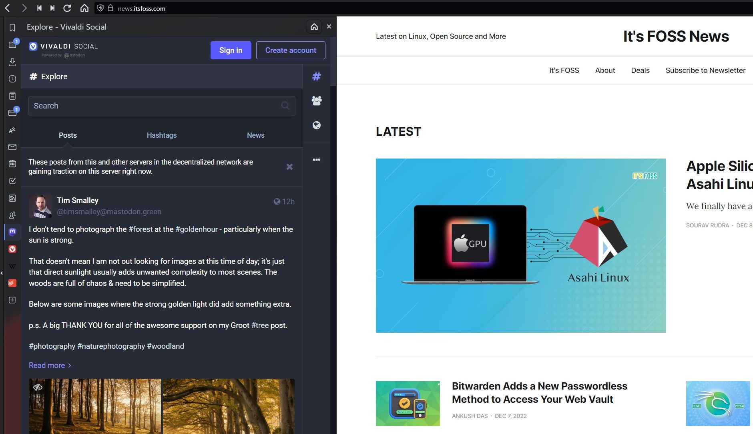The width and height of the screenshot is (753, 434).
Task: Dismiss the trending posts notice
Action: click(x=289, y=167)
